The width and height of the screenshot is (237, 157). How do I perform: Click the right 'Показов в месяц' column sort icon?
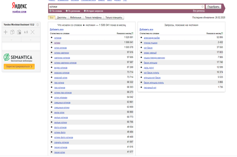pyautogui.click(x=222, y=33)
